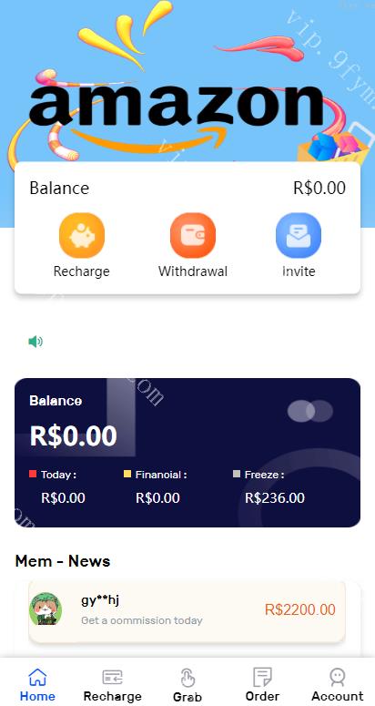Screen dimensions: 375x706
Task: Tap the Grab hand icon
Action: [187, 678]
